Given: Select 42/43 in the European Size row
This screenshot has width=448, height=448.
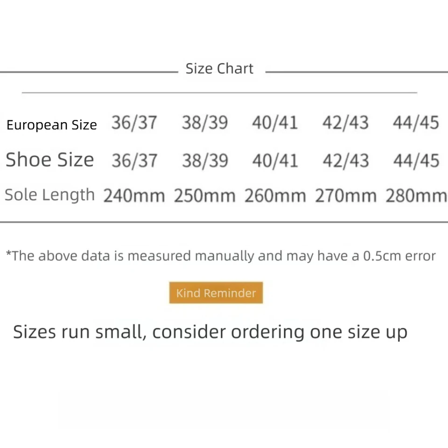Looking at the screenshot, I should pyautogui.click(x=345, y=123).
